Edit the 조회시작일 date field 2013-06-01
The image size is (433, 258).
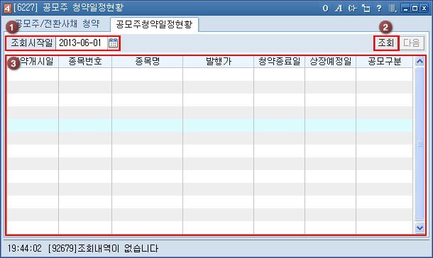82,43
